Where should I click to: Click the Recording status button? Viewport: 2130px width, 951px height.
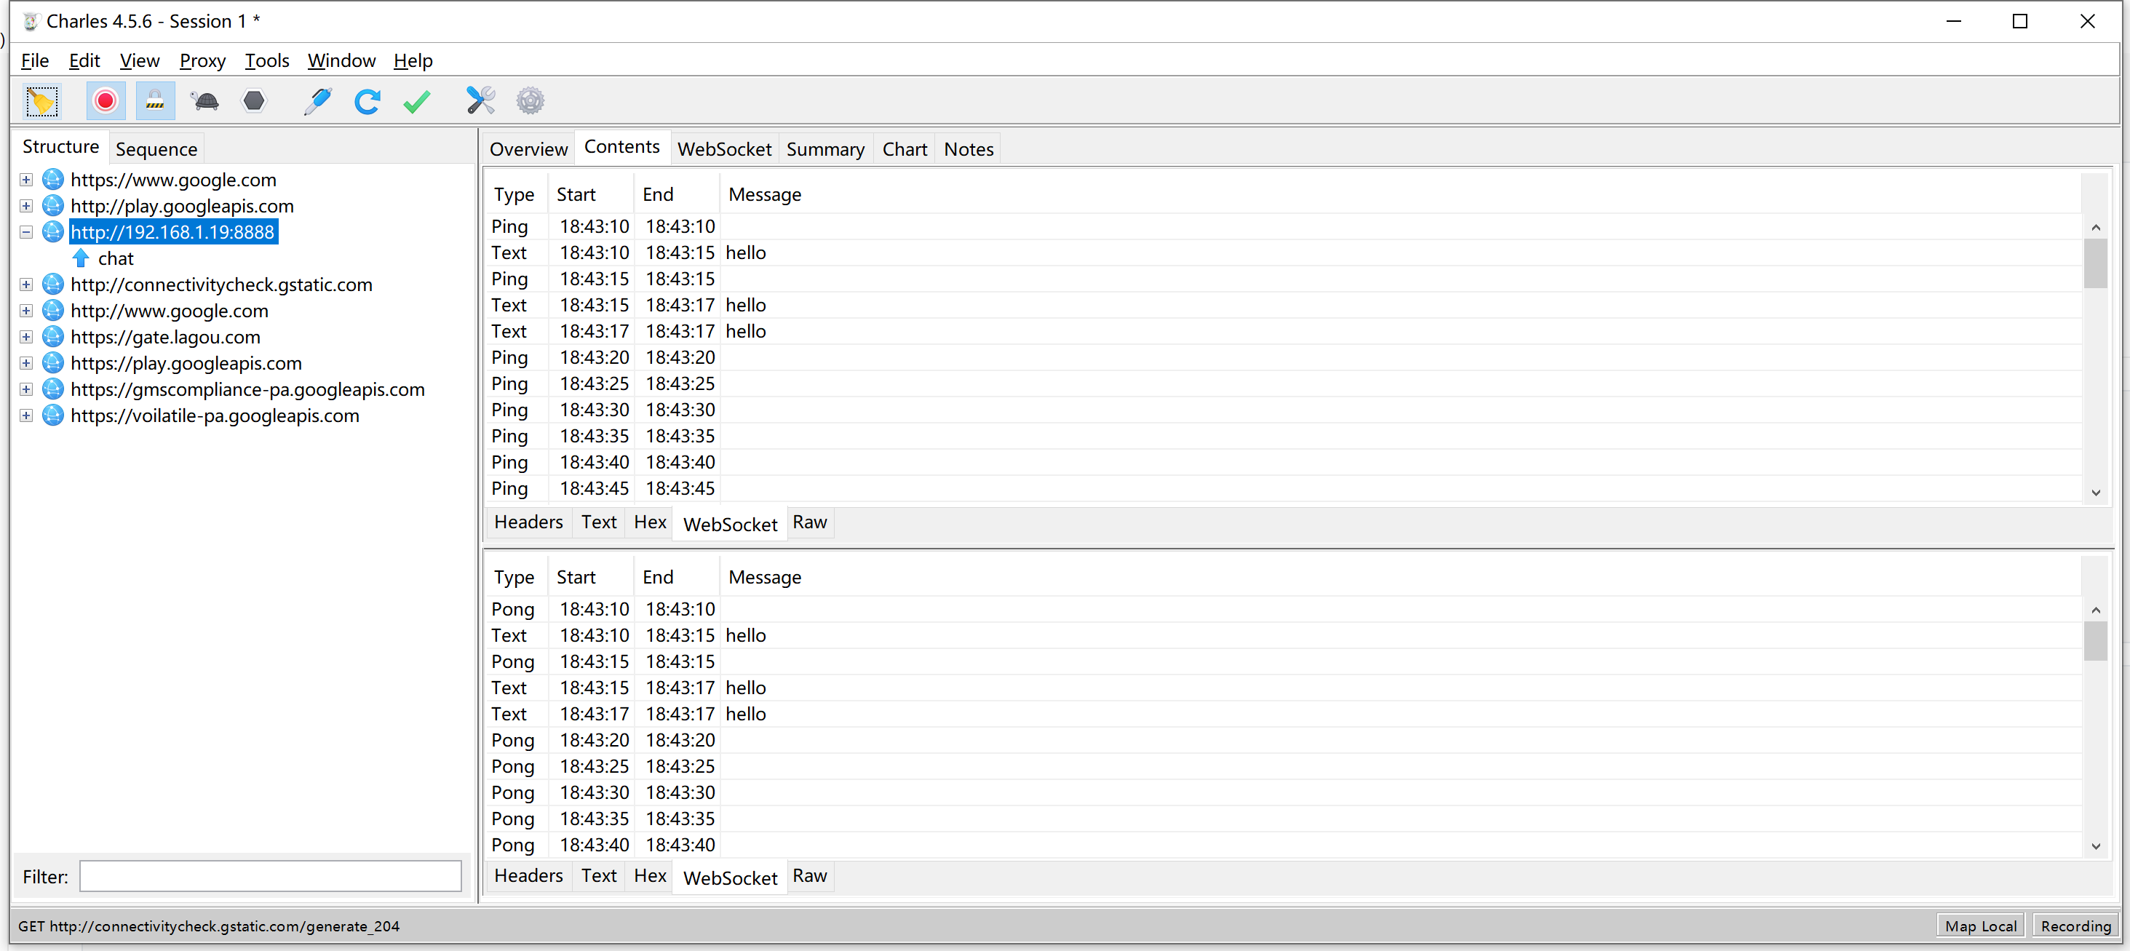[x=2075, y=926]
